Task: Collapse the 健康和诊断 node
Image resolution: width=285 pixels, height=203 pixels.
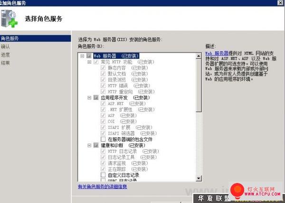Action: point(89,145)
